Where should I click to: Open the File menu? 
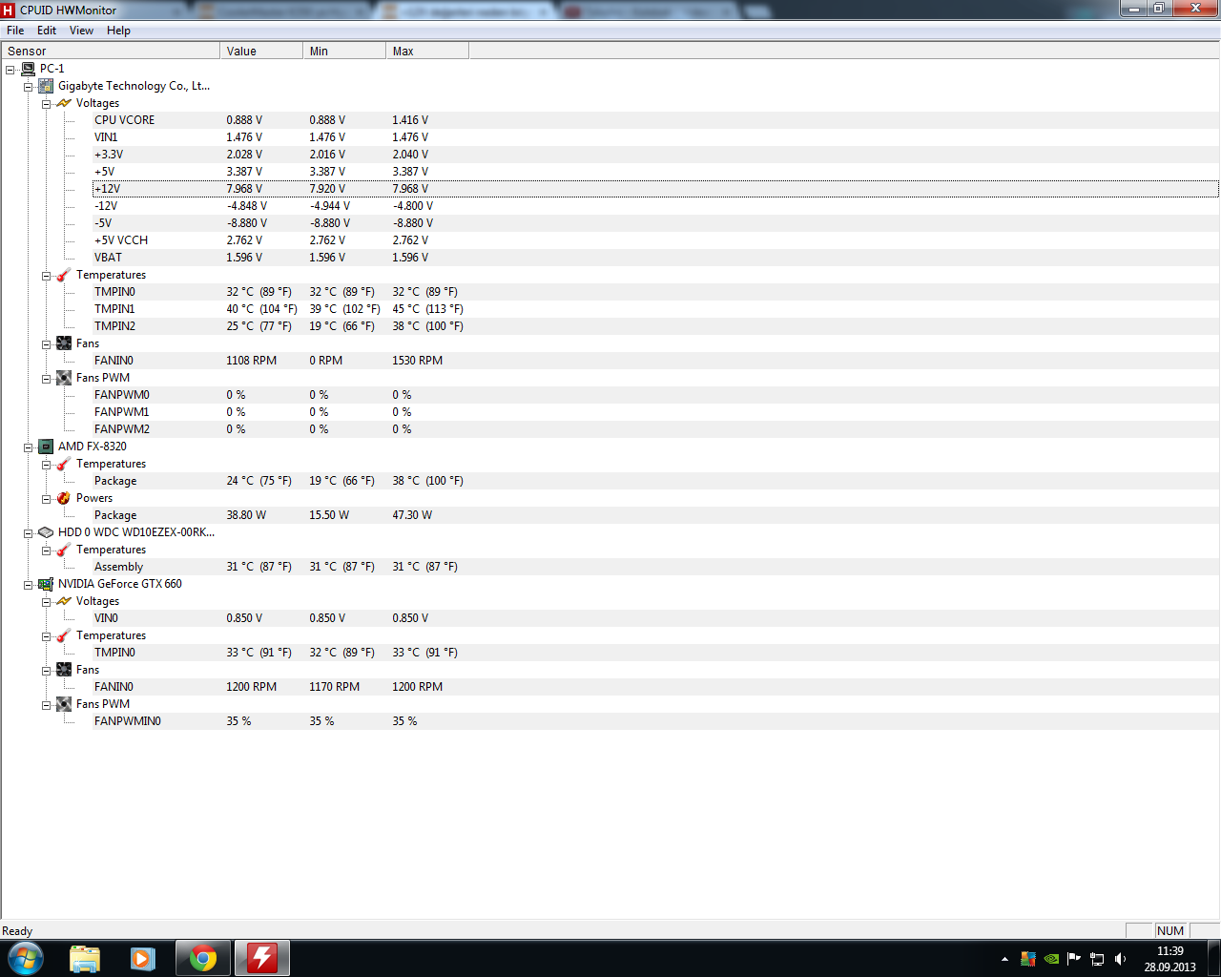tap(15, 31)
